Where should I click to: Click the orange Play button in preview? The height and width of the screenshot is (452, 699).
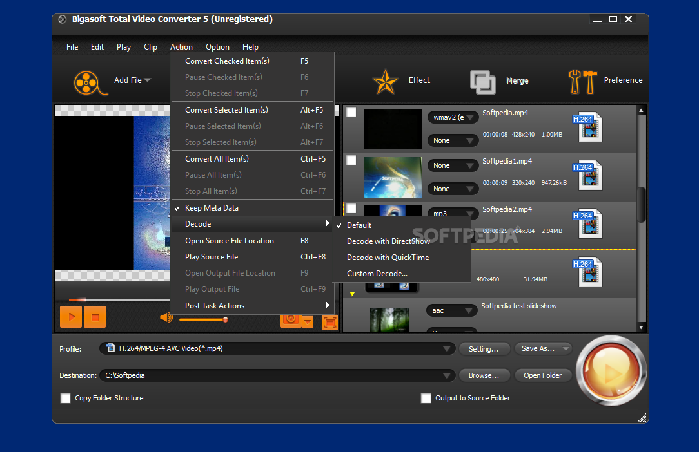click(71, 317)
